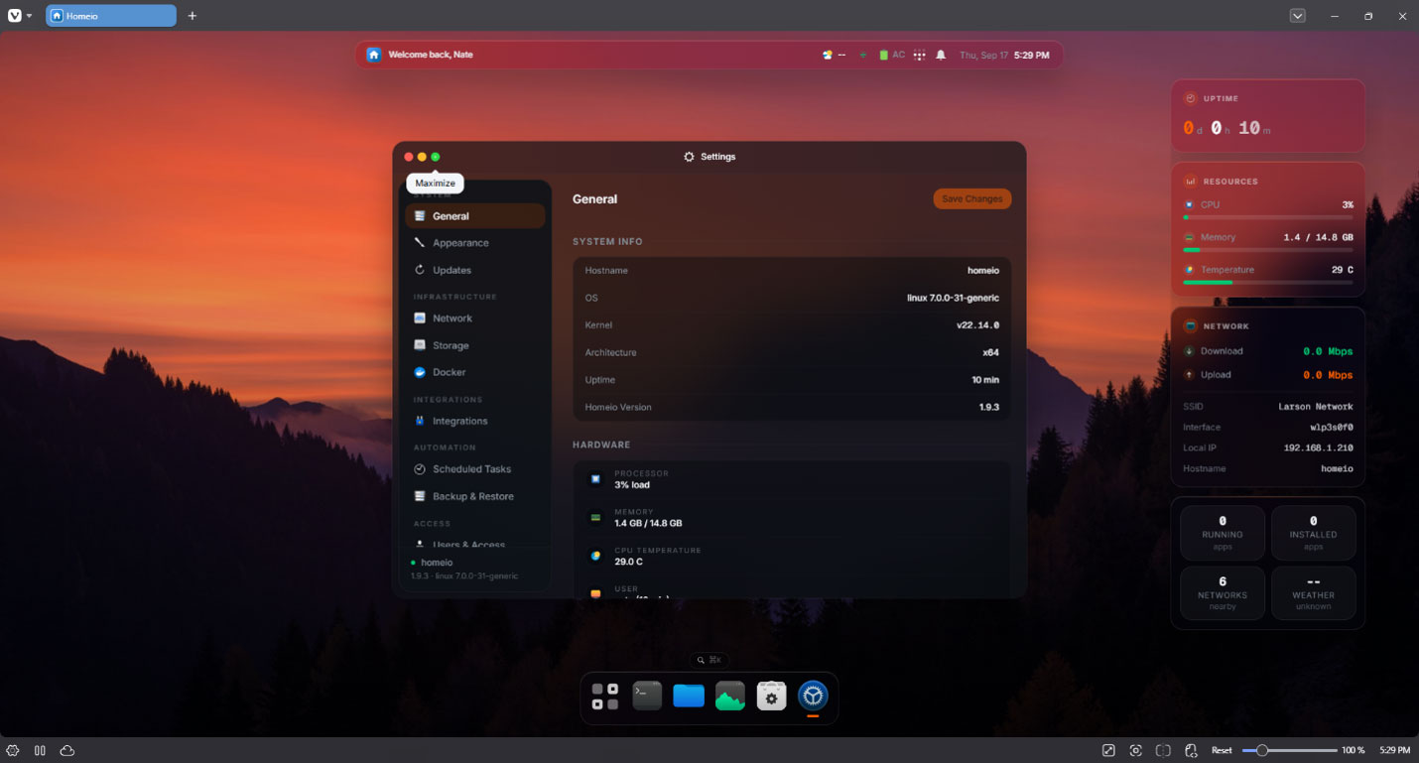Select General in settings sidebar

[x=475, y=216]
